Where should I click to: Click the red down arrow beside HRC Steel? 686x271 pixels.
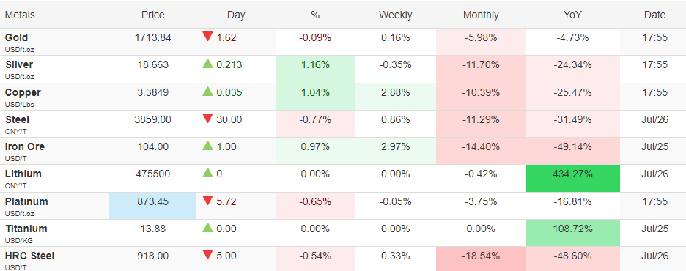coord(207,256)
